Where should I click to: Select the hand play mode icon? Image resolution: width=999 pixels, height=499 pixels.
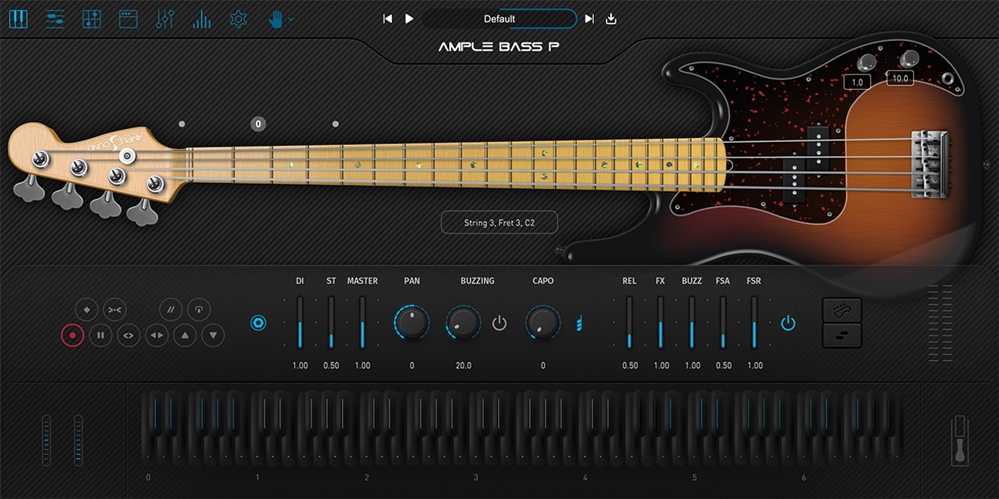click(277, 18)
